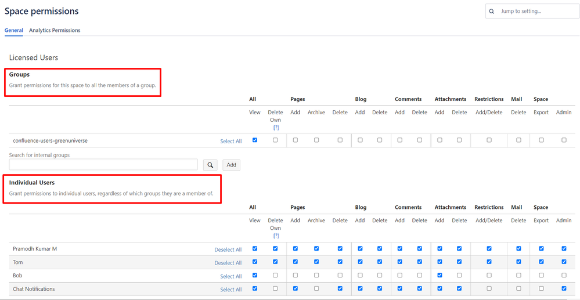Uncheck Blog Add for Chat Notifications
580x300 pixels.
tap(360, 288)
